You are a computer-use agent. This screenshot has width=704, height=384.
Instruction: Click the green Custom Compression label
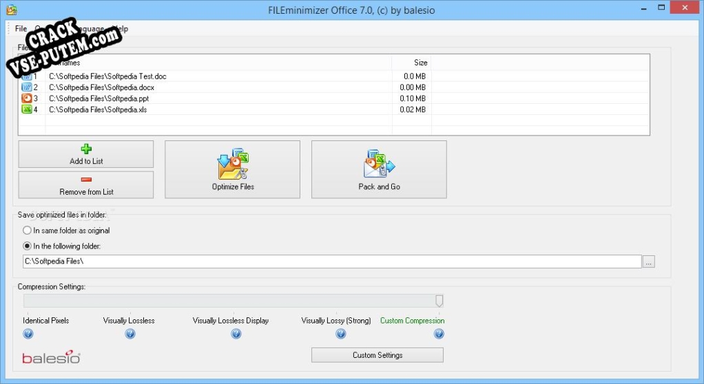[412, 321]
